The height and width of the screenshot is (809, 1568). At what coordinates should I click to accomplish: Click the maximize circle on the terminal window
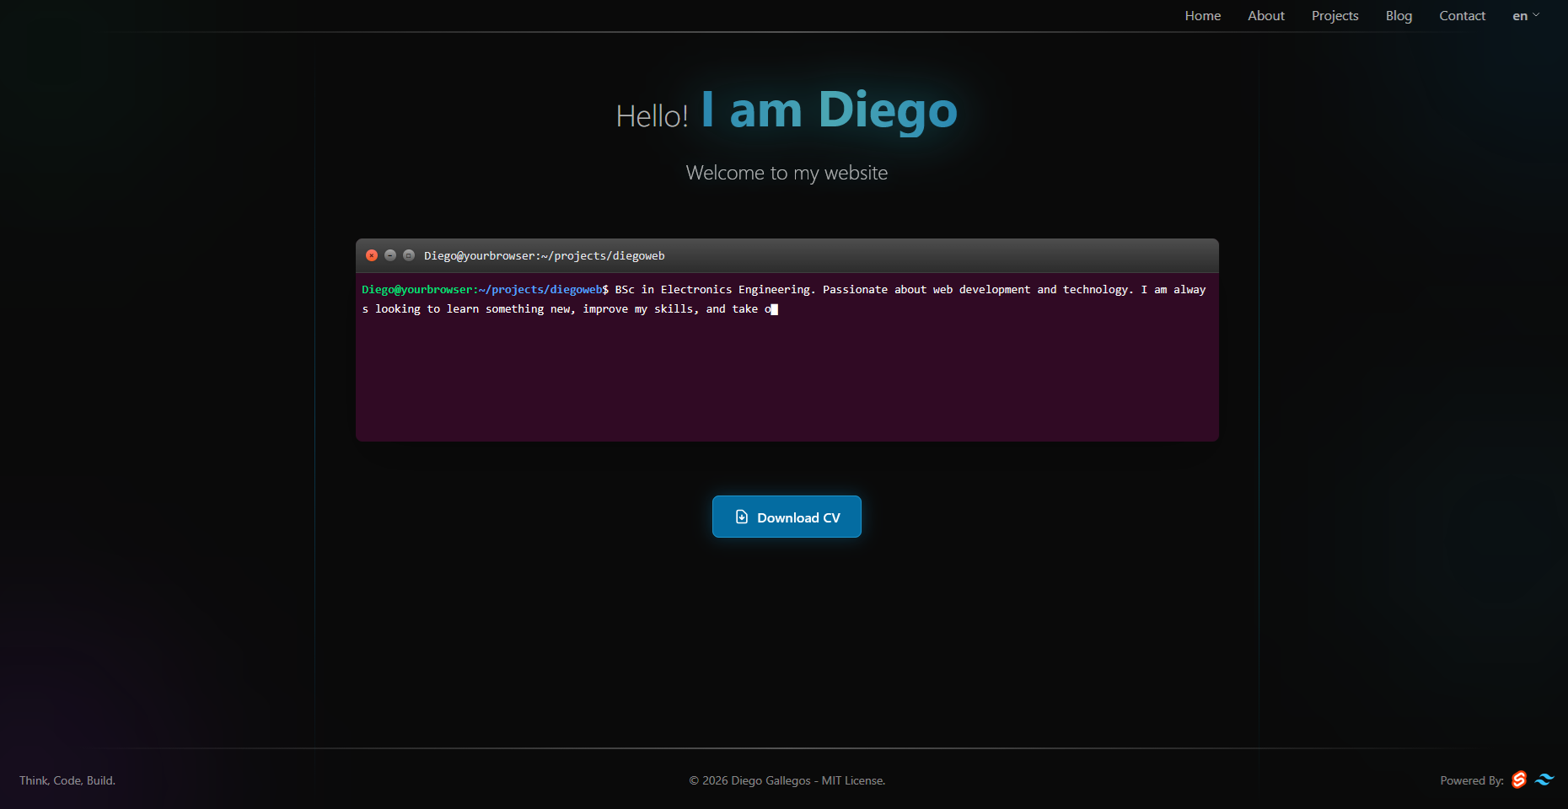coord(409,255)
